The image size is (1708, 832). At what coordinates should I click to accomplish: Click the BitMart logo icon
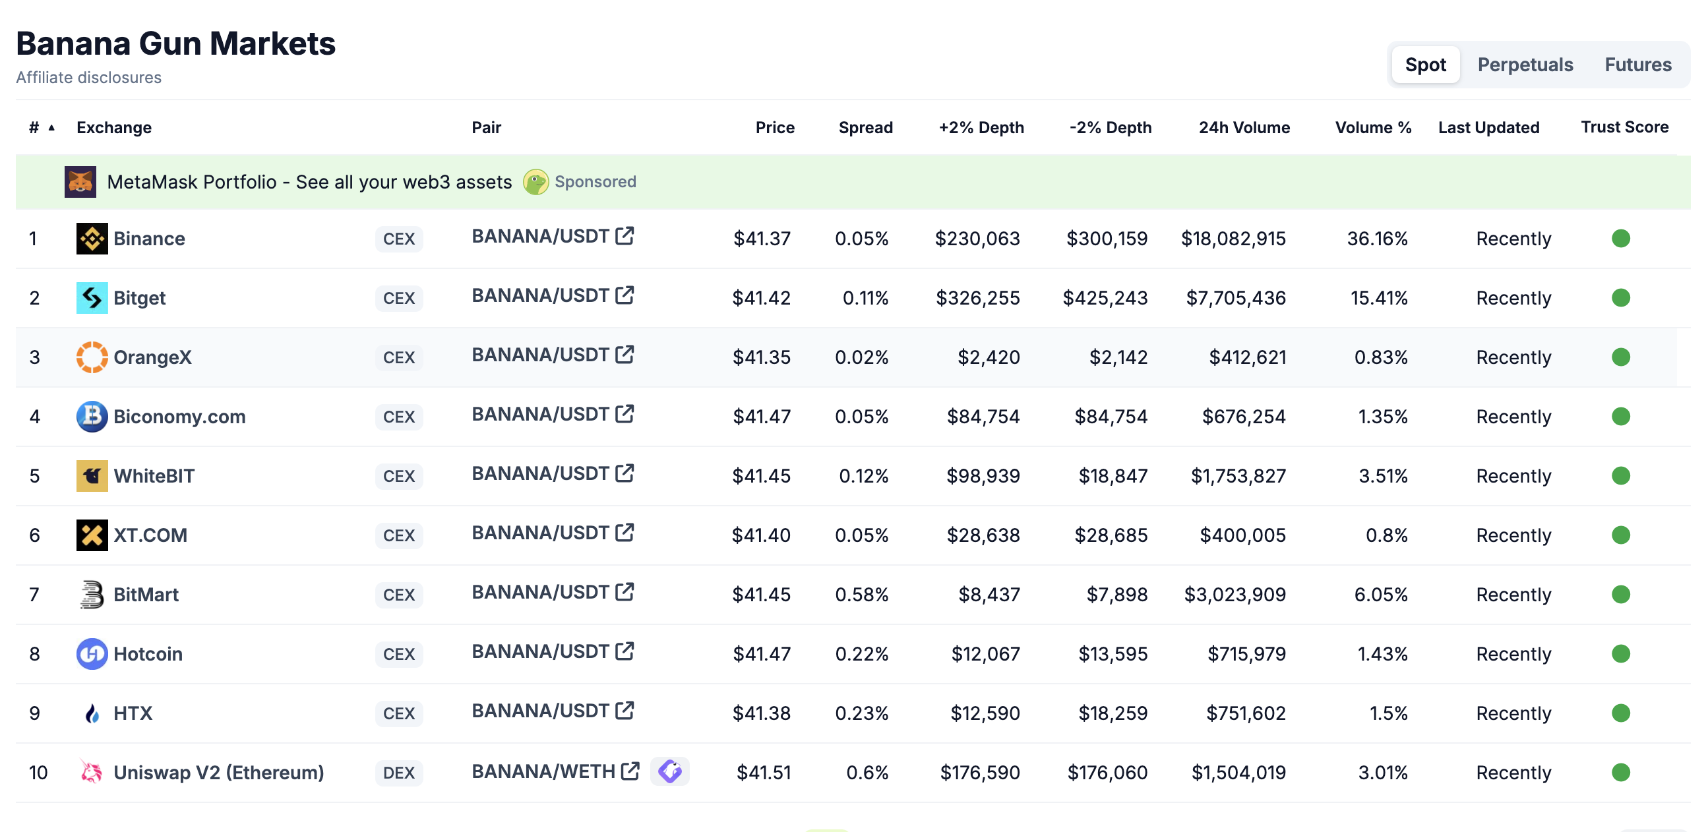(x=92, y=595)
